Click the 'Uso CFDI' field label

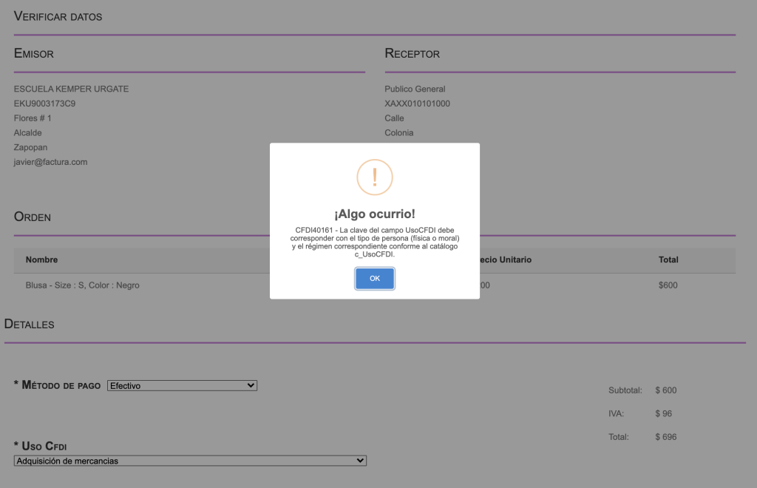point(41,446)
